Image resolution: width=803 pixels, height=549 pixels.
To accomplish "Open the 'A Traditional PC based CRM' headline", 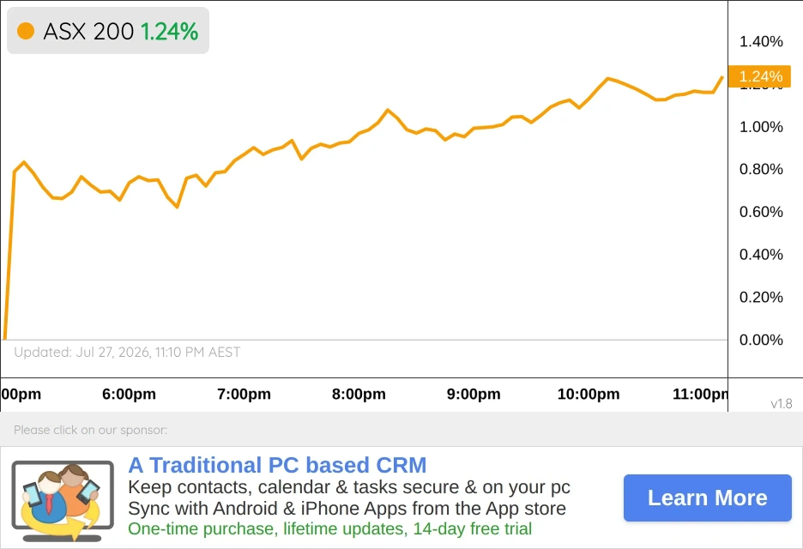I will pyautogui.click(x=277, y=465).
